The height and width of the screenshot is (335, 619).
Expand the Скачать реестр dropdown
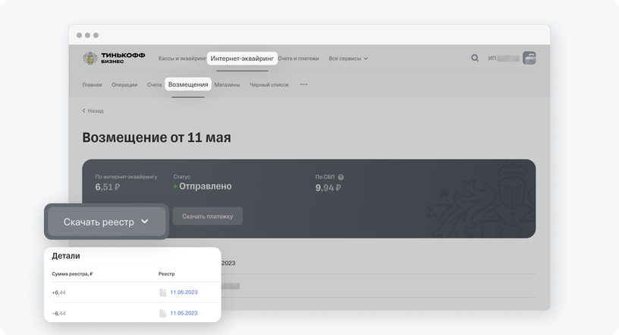tap(106, 222)
